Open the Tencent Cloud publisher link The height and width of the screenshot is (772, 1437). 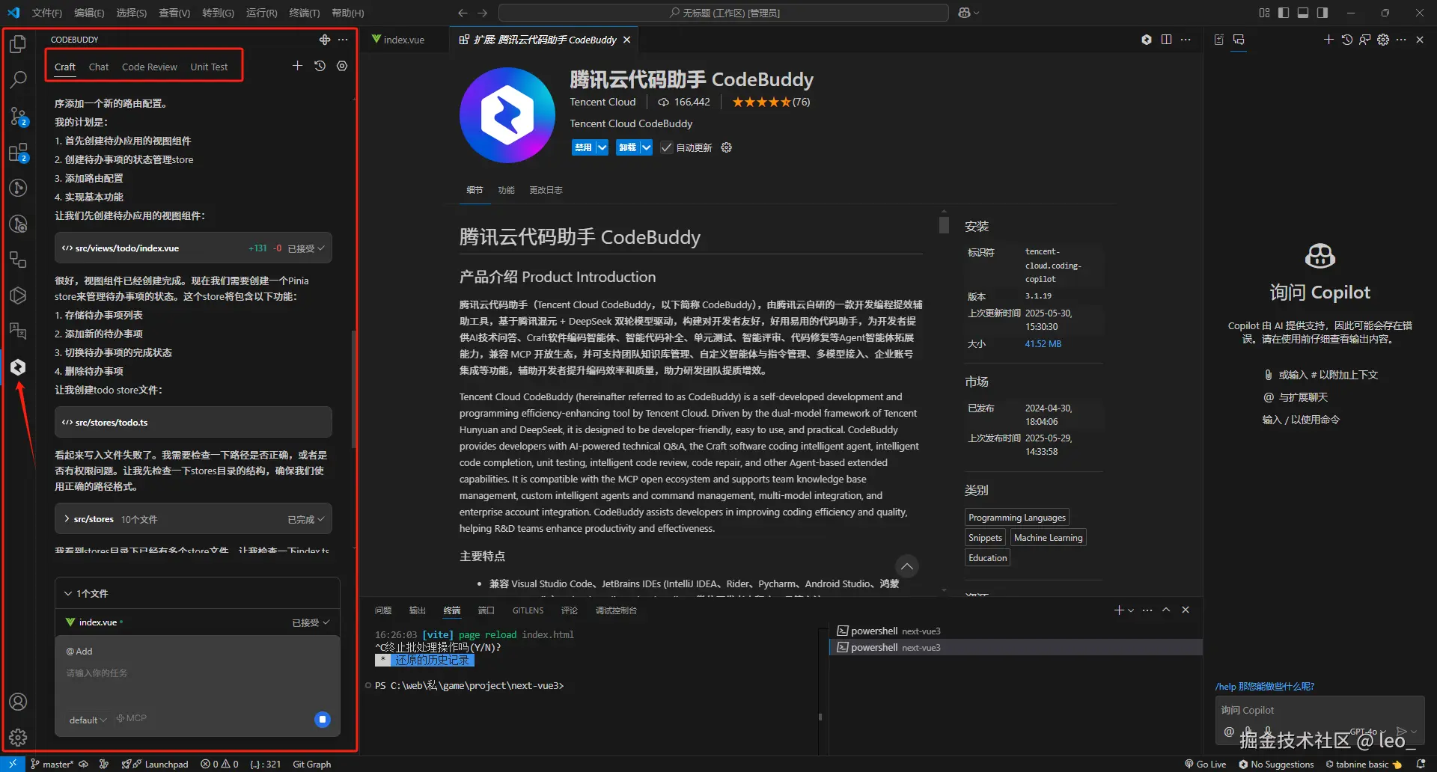click(602, 102)
